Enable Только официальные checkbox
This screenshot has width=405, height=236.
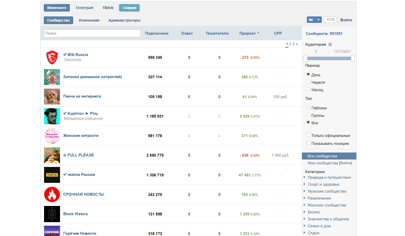[x=308, y=135]
